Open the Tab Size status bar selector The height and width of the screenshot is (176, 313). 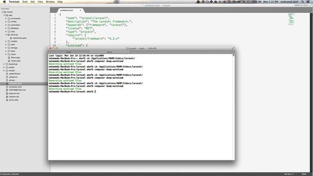pos(289,174)
